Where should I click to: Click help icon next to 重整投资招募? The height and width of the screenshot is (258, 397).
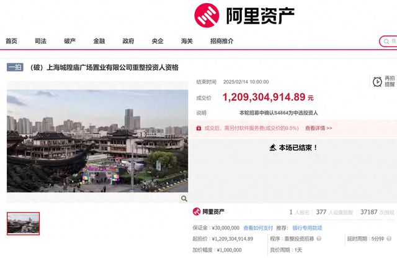[319, 239]
